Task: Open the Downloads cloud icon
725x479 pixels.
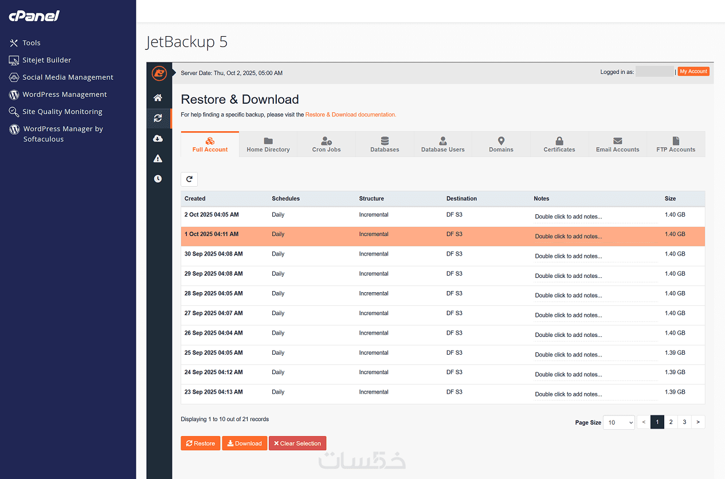Action: point(158,139)
